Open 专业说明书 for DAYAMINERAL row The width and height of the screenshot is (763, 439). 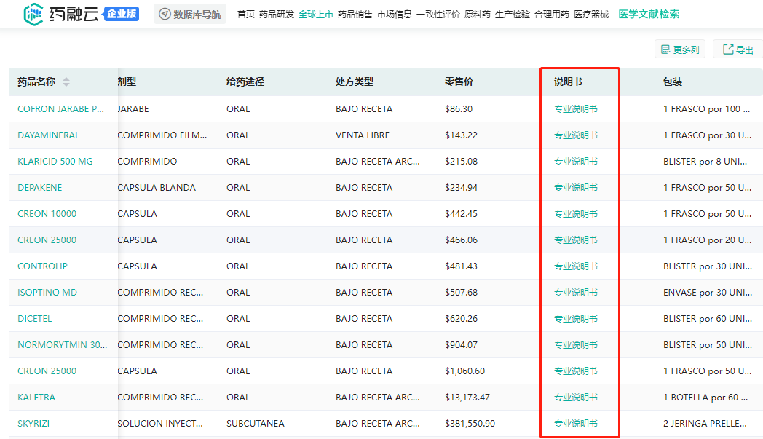pos(576,135)
